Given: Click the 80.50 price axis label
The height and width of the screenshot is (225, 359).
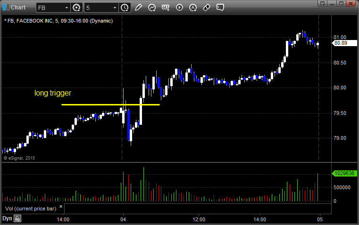Looking at the screenshot, I should pyautogui.click(x=340, y=63).
